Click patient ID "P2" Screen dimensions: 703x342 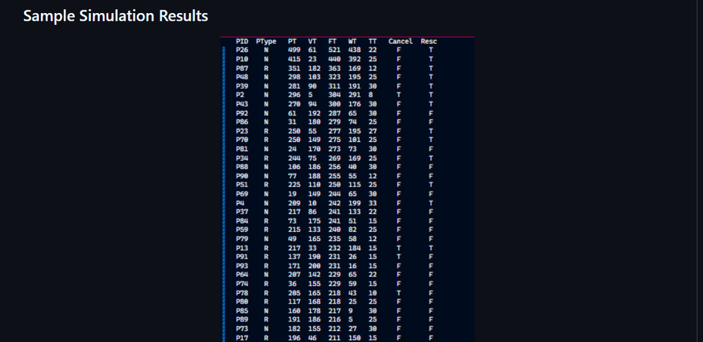(240, 94)
